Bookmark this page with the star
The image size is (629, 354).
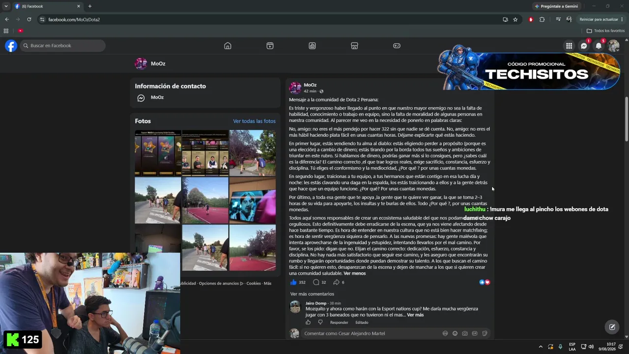pos(515,20)
